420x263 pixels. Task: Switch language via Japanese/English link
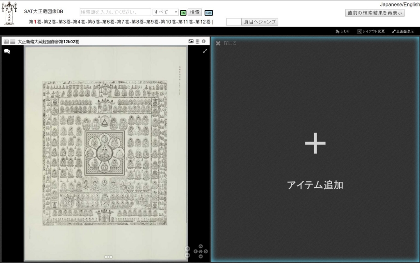click(x=399, y=5)
